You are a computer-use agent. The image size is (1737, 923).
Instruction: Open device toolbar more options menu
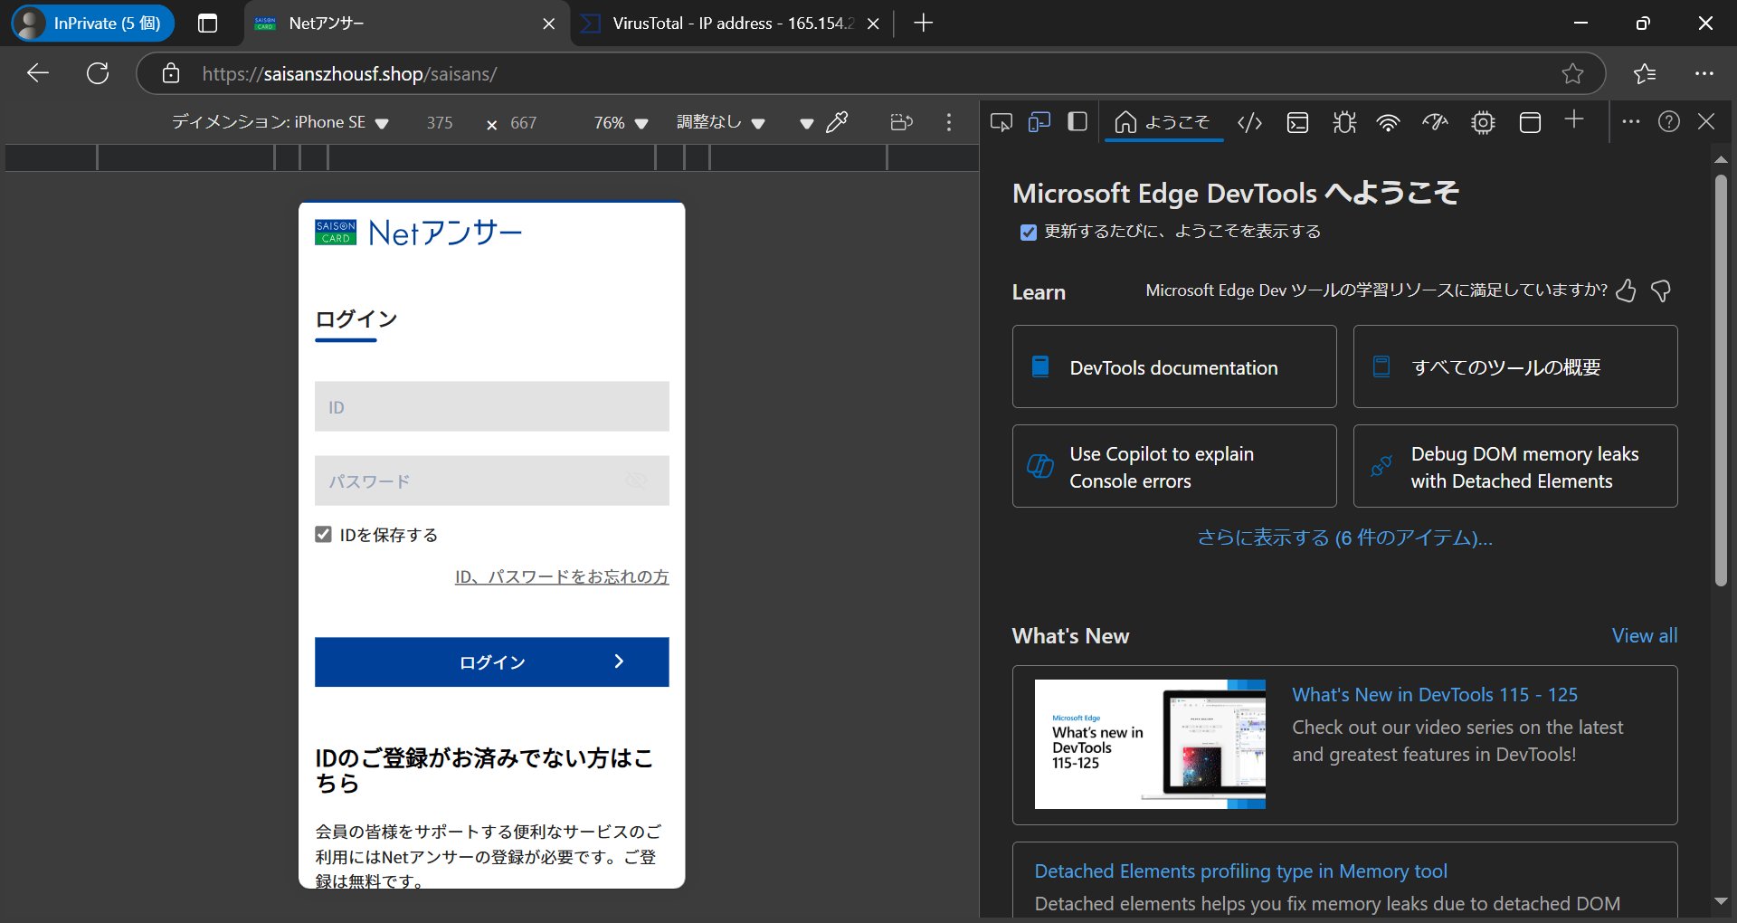point(948,122)
